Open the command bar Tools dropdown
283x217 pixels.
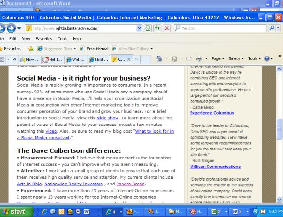254,58
